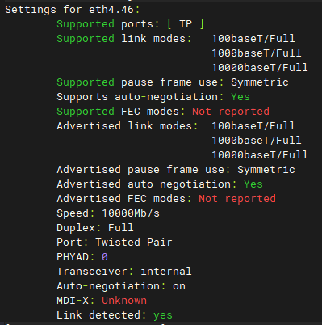This screenshot has height=325, width=322.
Task: Click the Duplex value Full
Action: coord(121,228)
